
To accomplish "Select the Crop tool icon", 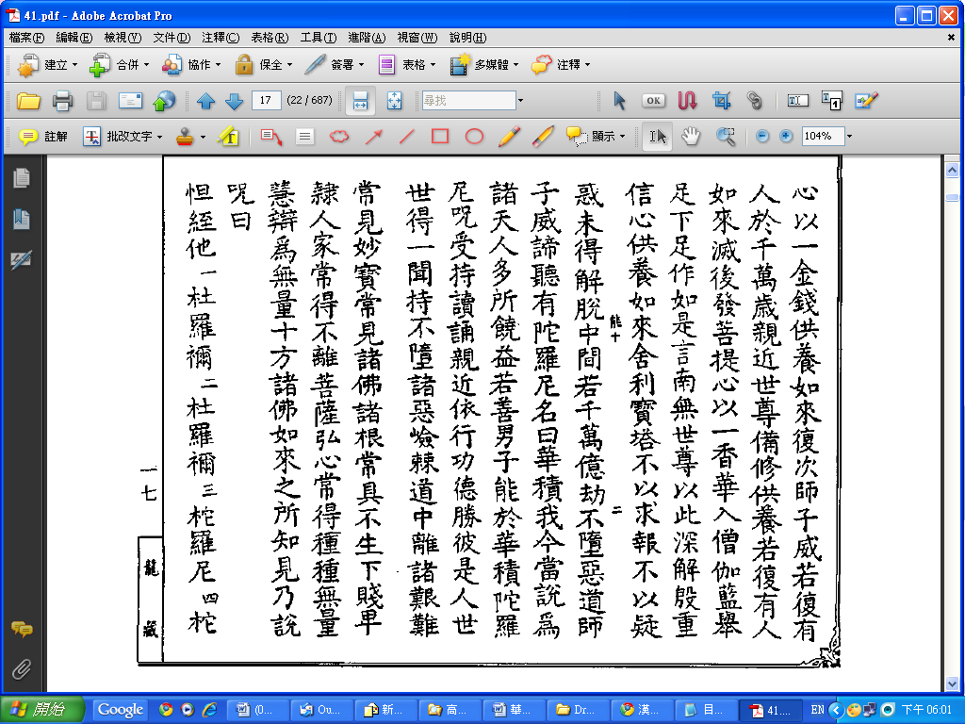I will [721, 101].
